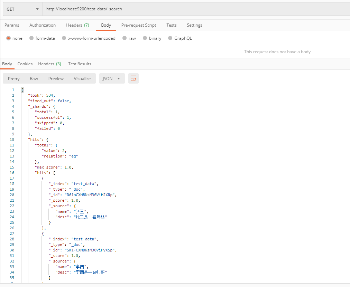This screenshot has height=287, width=350.
Task: Click the desc value 李四是一名帅哥
Action: 90,272
